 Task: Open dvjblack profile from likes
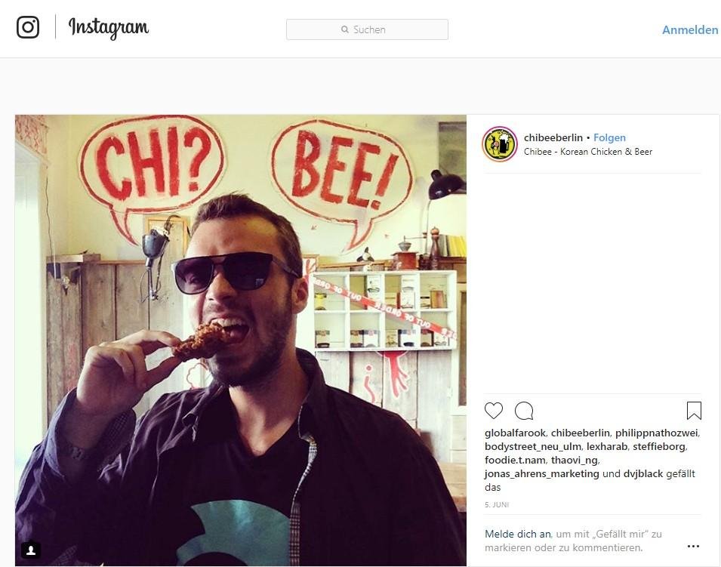644,473
